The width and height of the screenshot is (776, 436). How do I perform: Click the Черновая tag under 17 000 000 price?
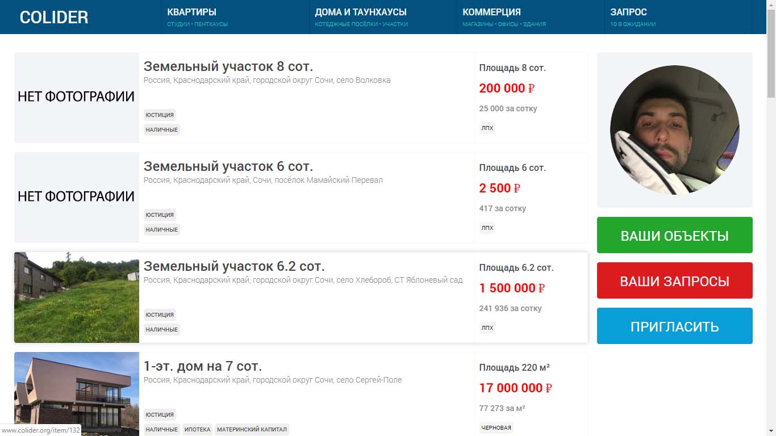coord(496,428)
